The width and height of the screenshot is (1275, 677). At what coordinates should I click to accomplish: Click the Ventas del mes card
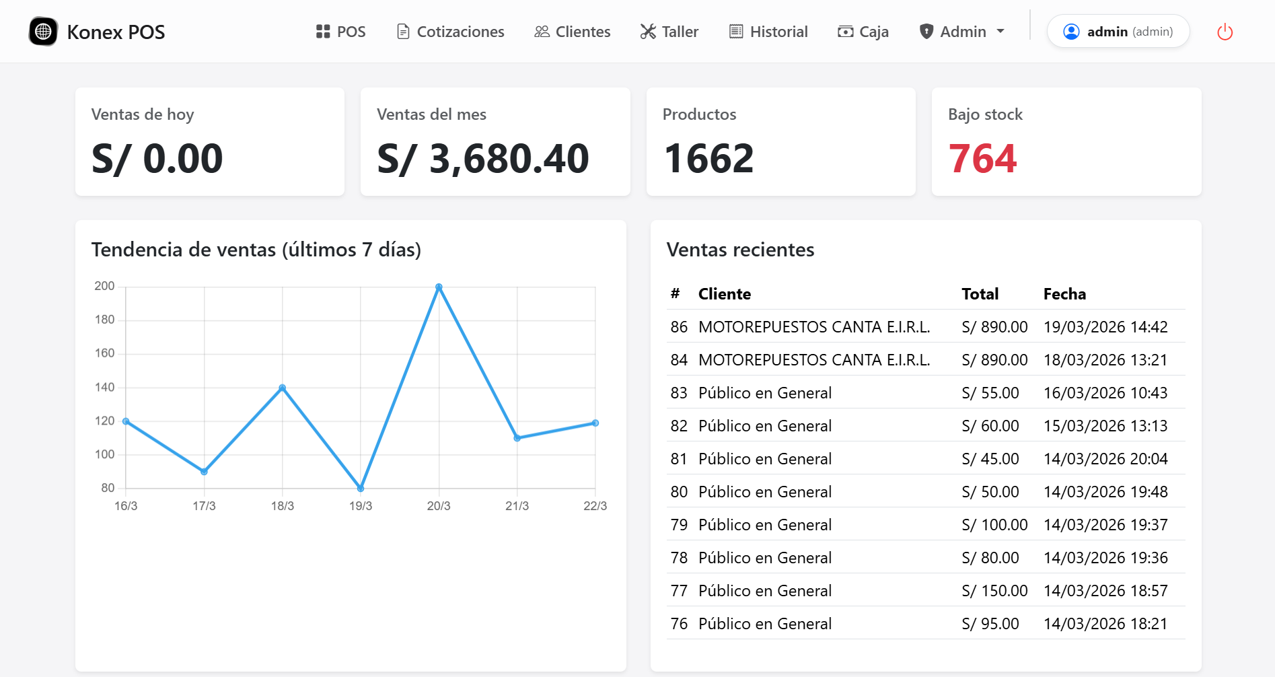point(495,141)
